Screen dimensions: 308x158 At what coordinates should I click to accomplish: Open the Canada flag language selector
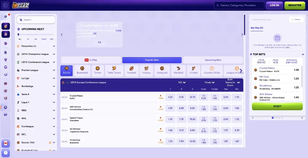6,144
